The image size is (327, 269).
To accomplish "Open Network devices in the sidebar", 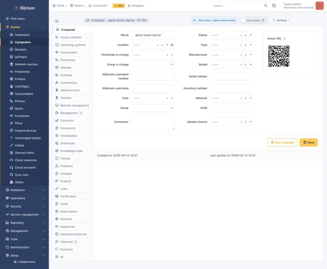I will click(24, 64).
